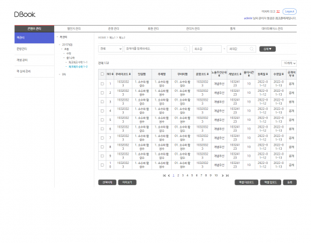Click the magnifier icon in 최대값 field
Screen dimensions: 311x243
click(x=252, y=49)
